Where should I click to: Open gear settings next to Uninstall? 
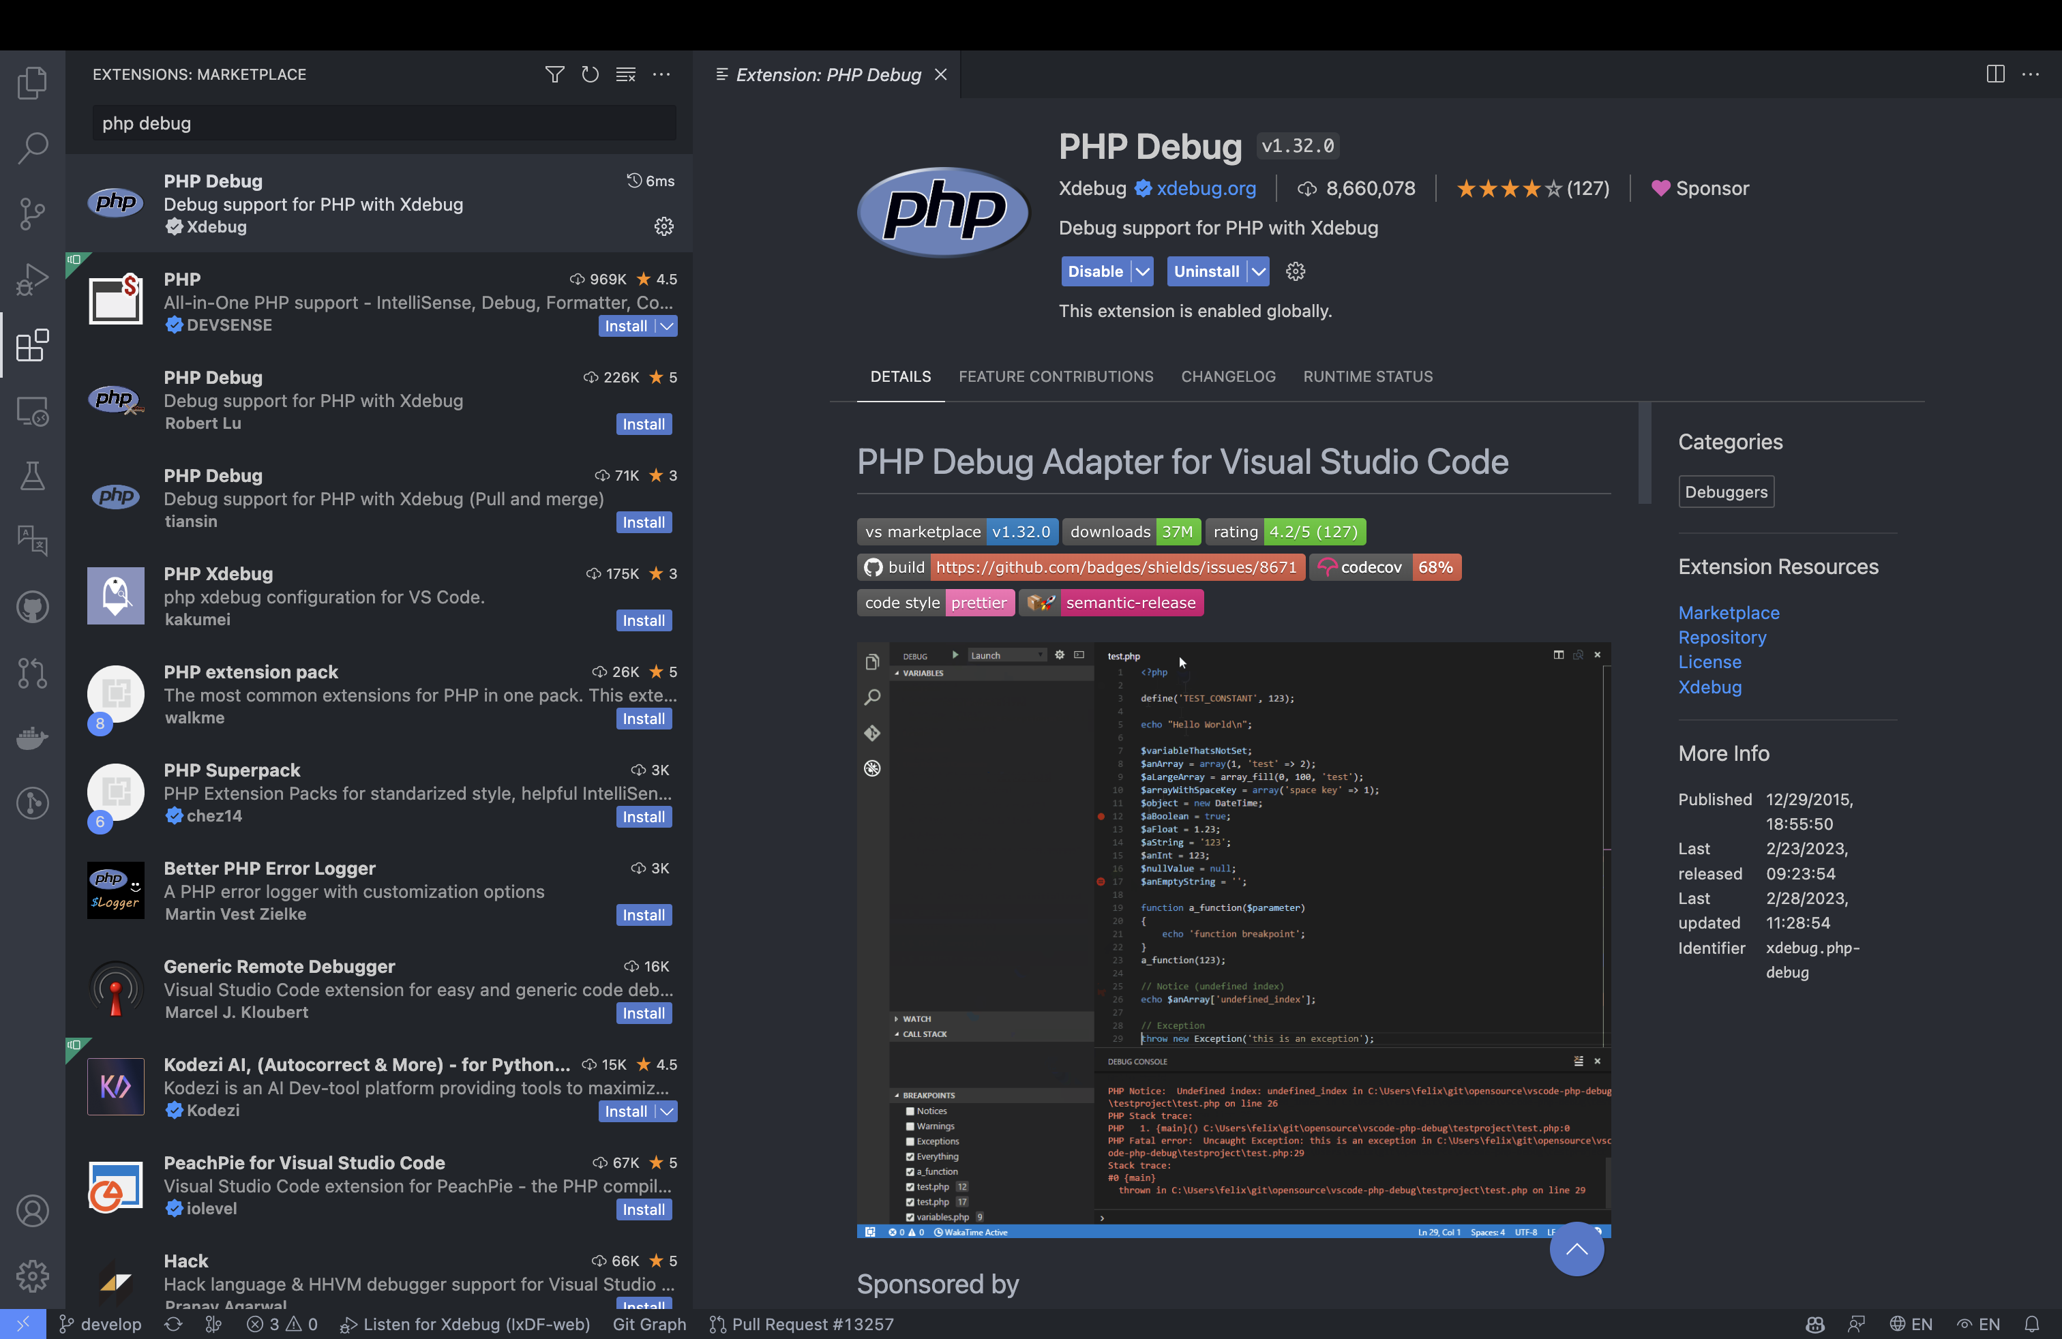(1296, 272)
